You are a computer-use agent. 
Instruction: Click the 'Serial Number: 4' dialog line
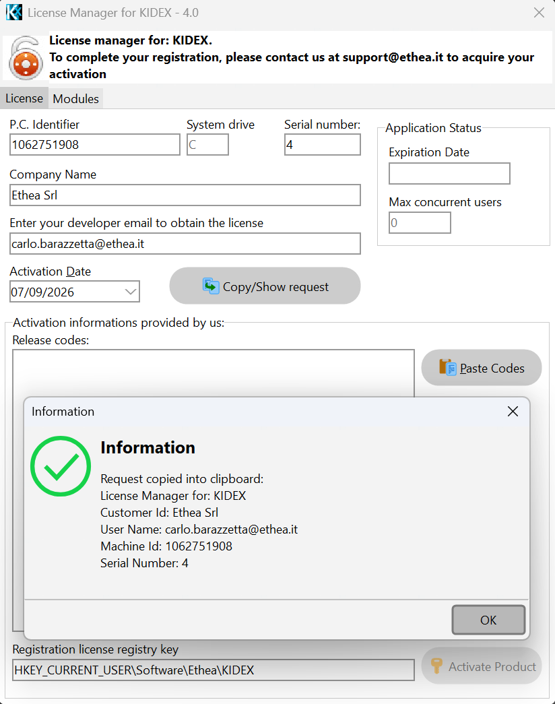[x=144, y=563]
